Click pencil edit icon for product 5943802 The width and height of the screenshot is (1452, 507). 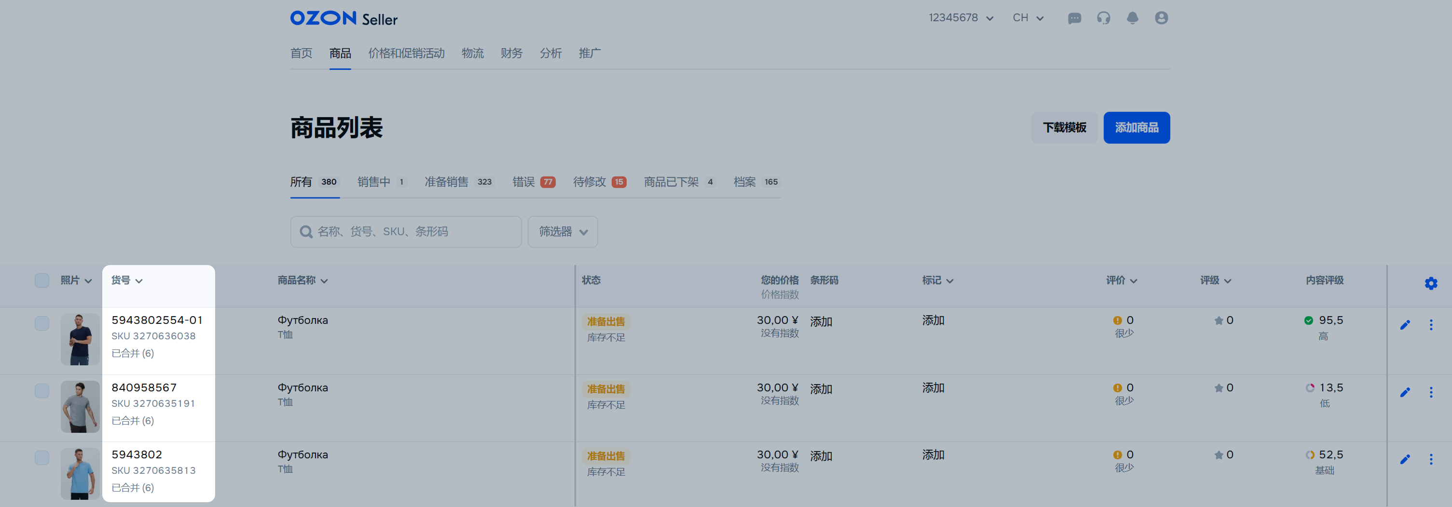pyautogui.click(x=1405, y=459)
